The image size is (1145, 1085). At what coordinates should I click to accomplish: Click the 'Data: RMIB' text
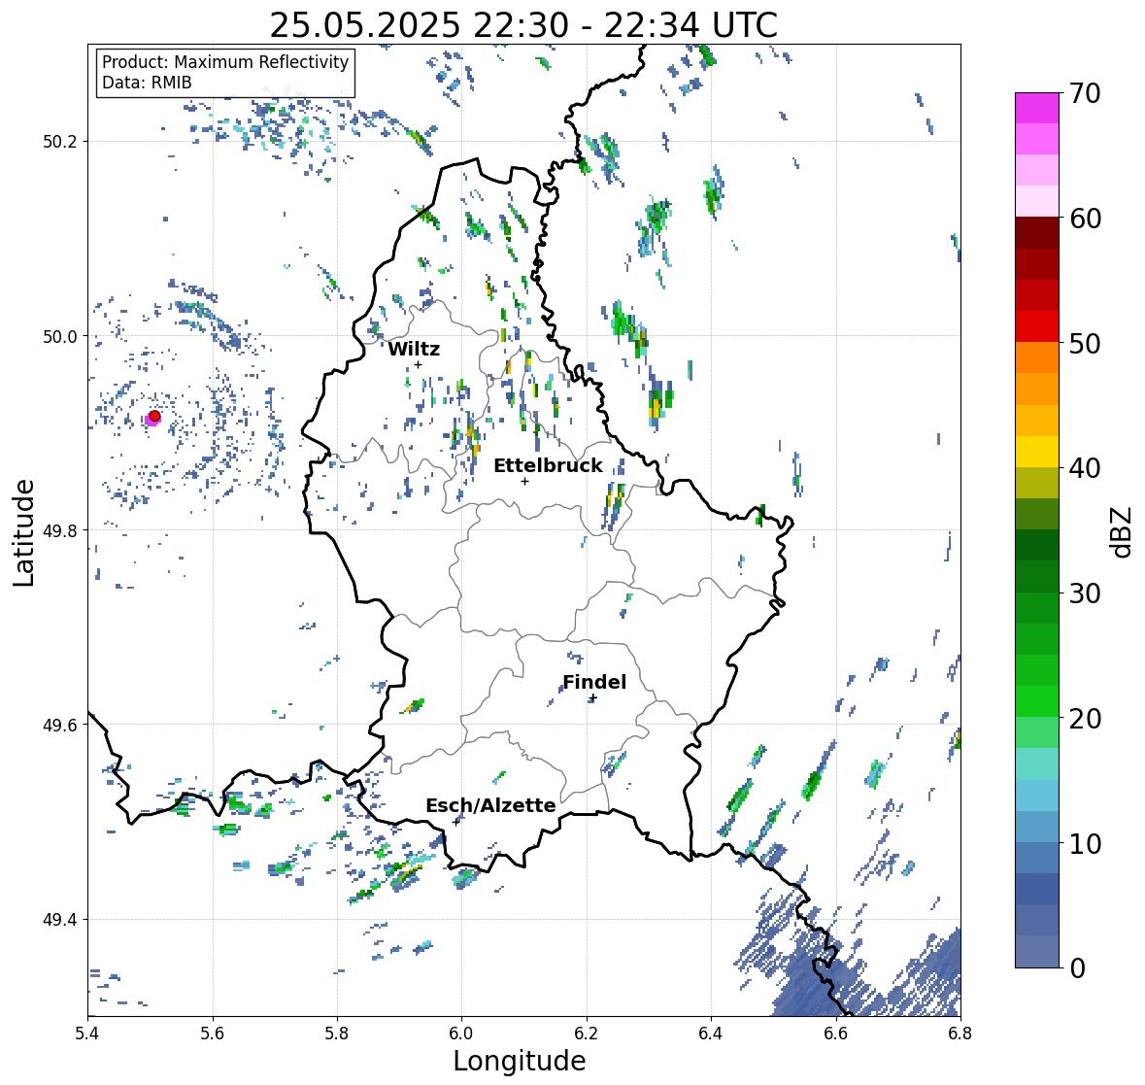(x=147, y=83)
